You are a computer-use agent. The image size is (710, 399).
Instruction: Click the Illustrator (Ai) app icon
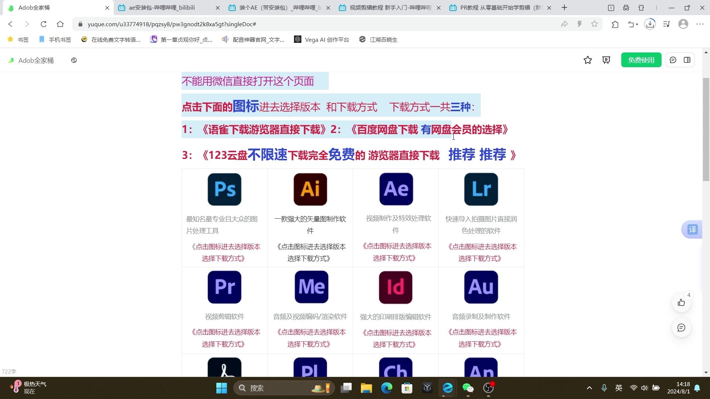tap(310, 189)
